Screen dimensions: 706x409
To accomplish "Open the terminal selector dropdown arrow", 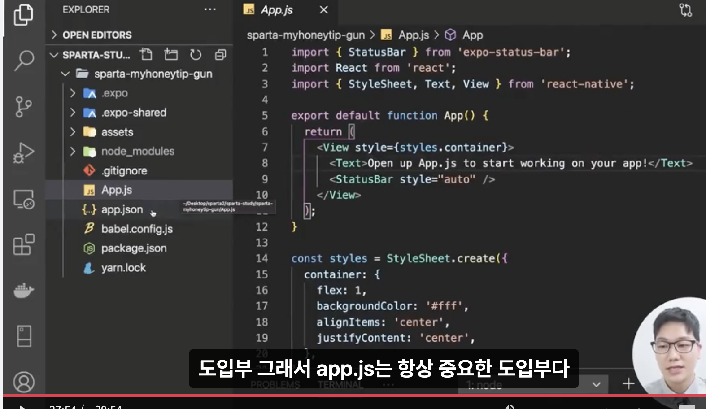I will pos(597,384).
